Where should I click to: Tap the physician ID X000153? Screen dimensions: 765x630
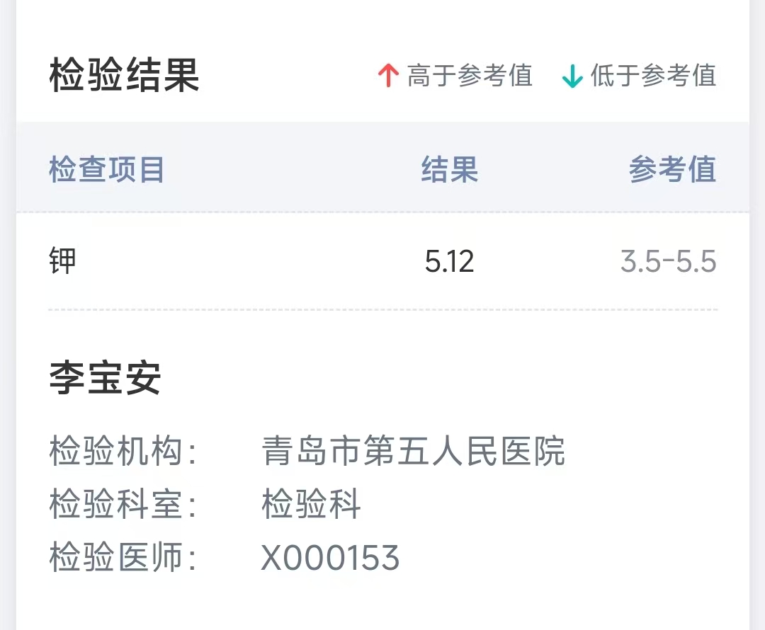pyautogui.click(x=330, y=558)
